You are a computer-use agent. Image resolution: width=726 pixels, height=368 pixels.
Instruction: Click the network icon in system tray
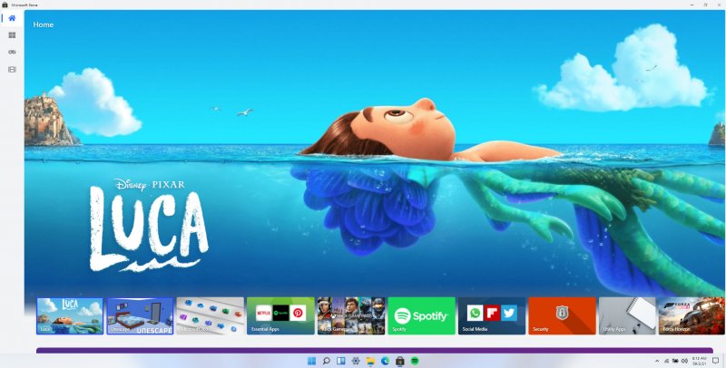point(667,361)
